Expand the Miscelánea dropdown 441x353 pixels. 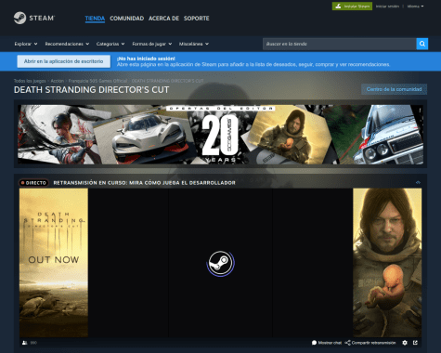tap(194, 44)
